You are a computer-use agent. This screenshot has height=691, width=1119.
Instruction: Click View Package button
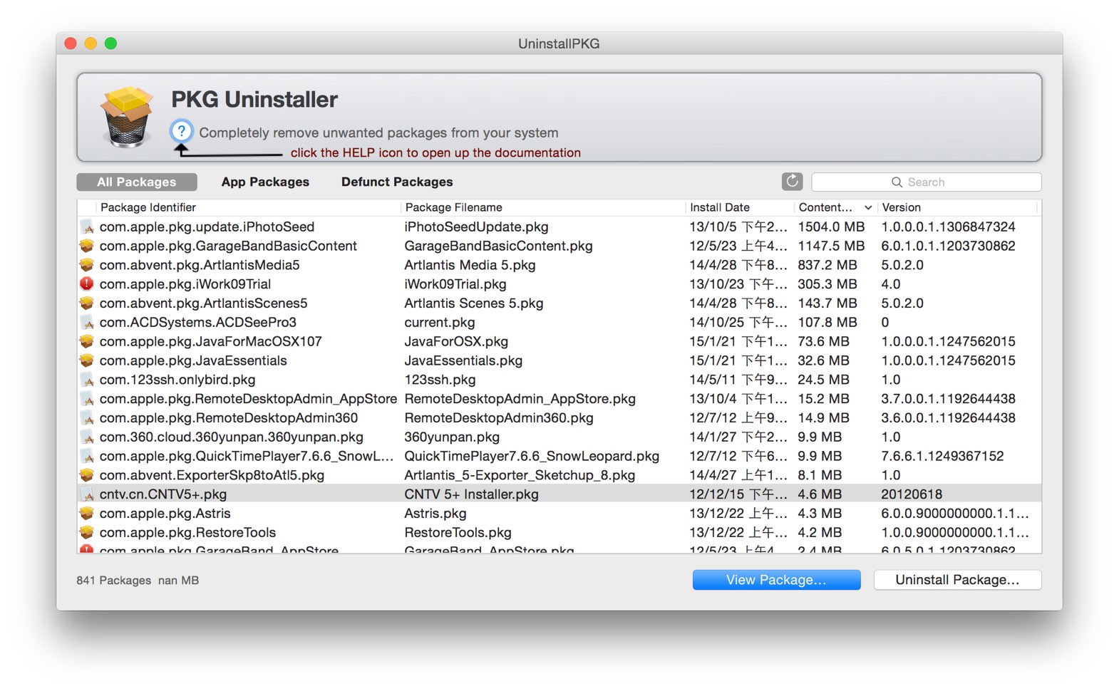[x=776, y=580]
